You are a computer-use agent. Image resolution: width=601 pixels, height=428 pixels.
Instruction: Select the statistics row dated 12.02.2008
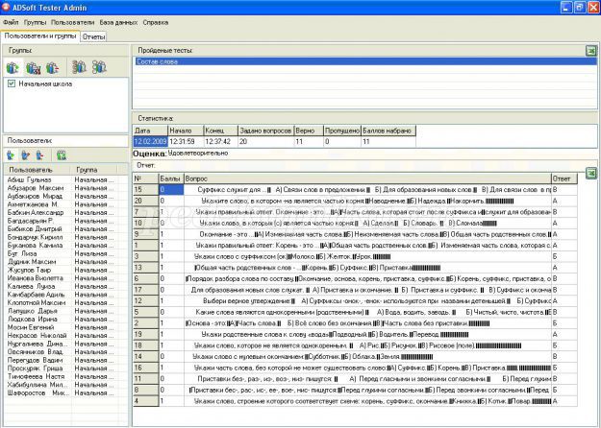coord(149,141)
